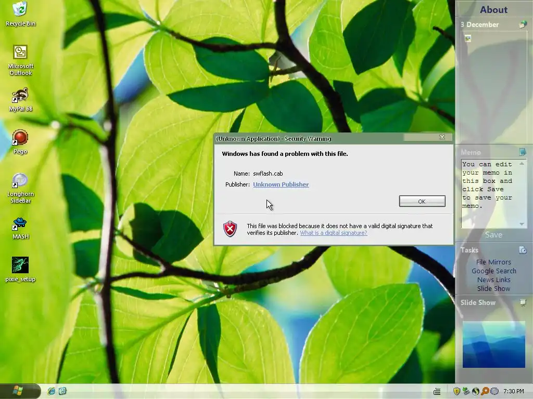533x399 pixels.
Task: Click OK in the Security Warning dialog
Action: click(x=422, y=201)
